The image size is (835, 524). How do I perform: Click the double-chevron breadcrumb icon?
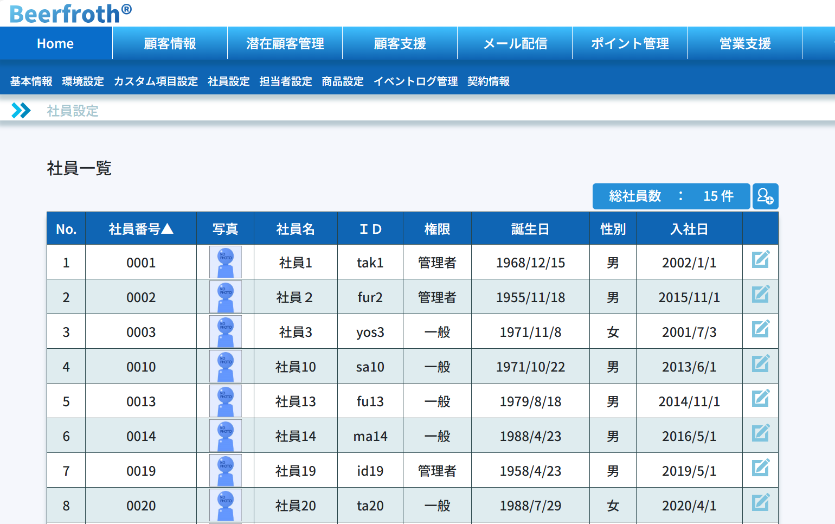(21, 111)
